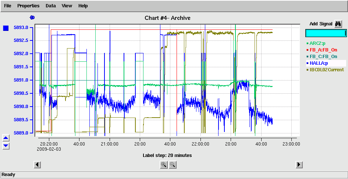Click the cyan signal name input field
348x179 pixels.
coord(326,33)
